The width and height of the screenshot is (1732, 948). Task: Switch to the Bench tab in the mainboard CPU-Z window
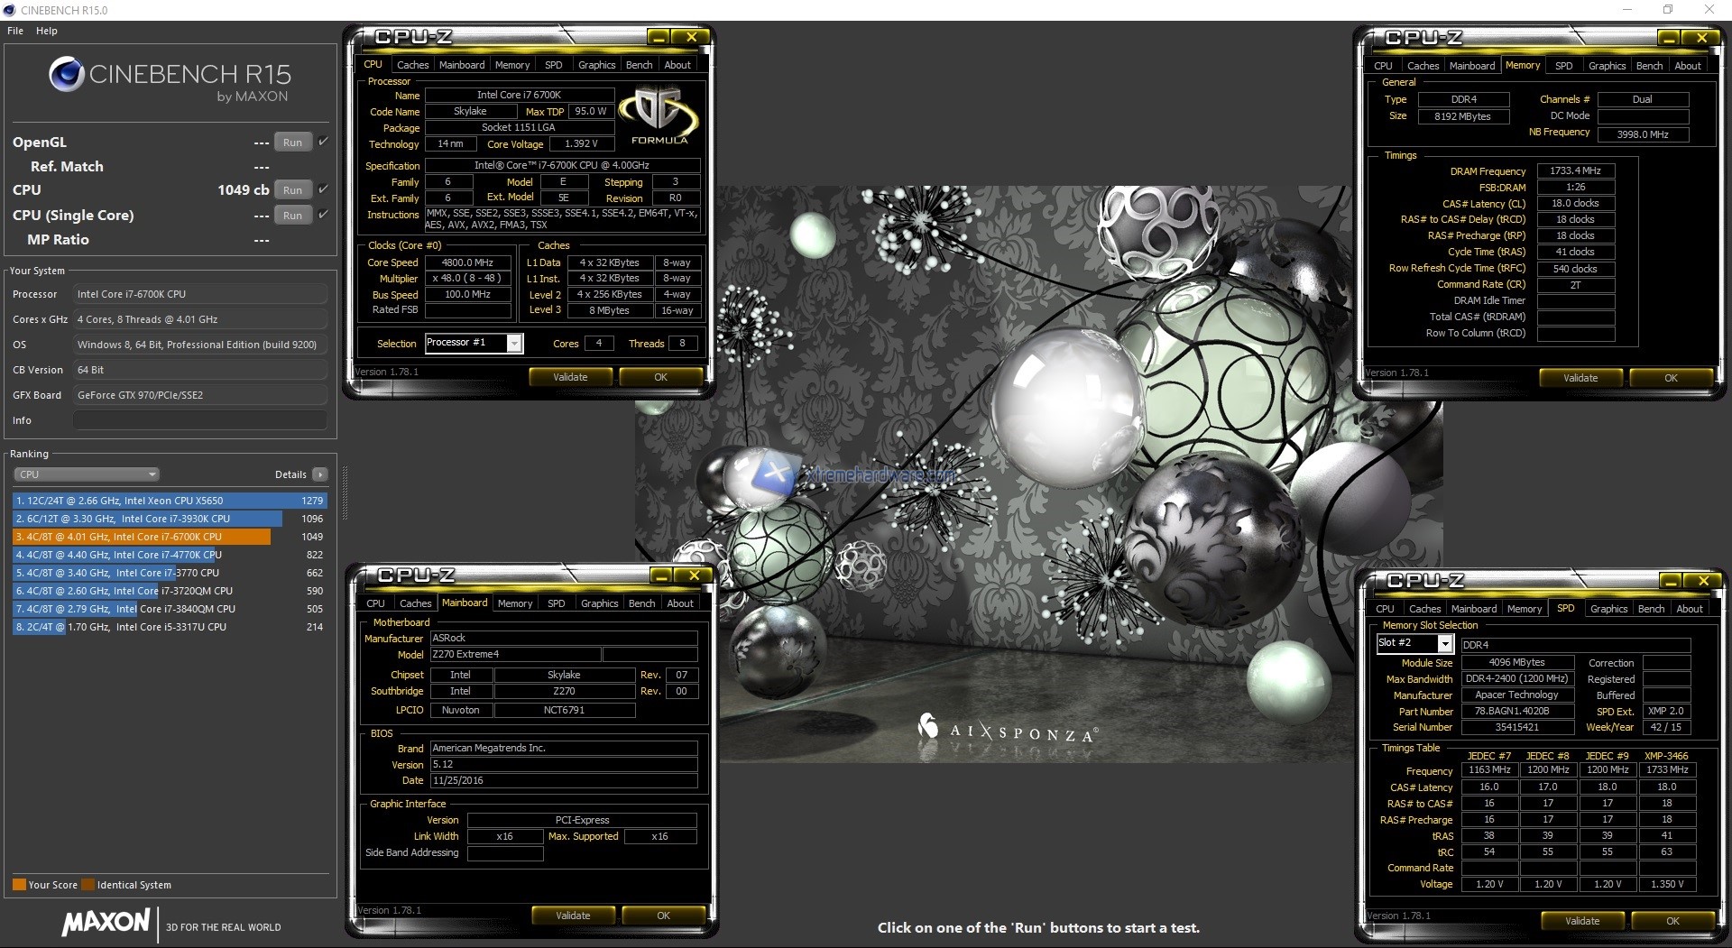coord(641,603)
